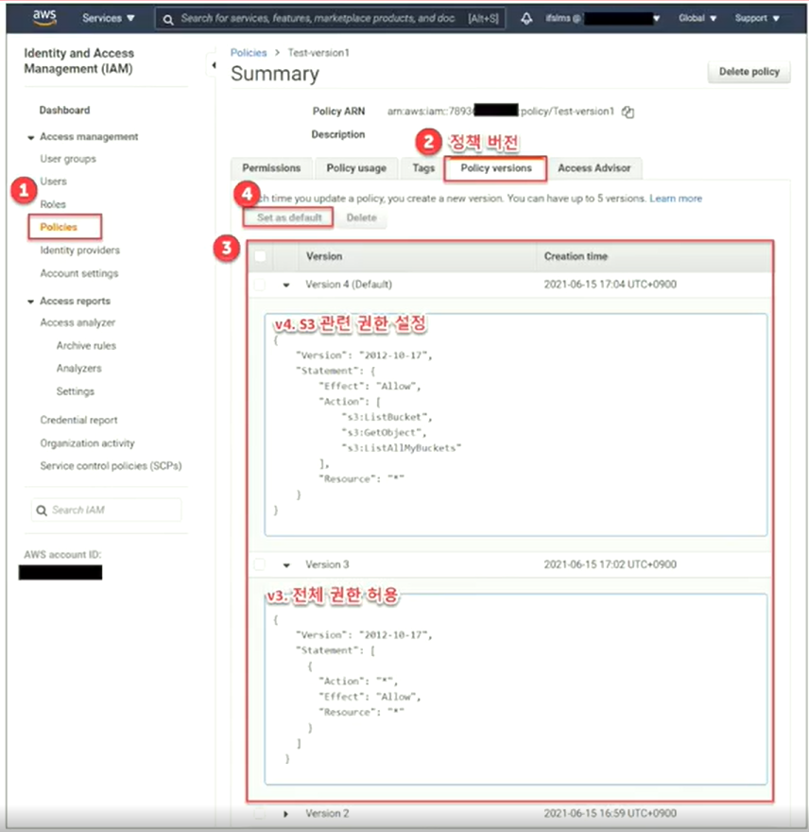Open the Global region dropdown

[697, 18]
